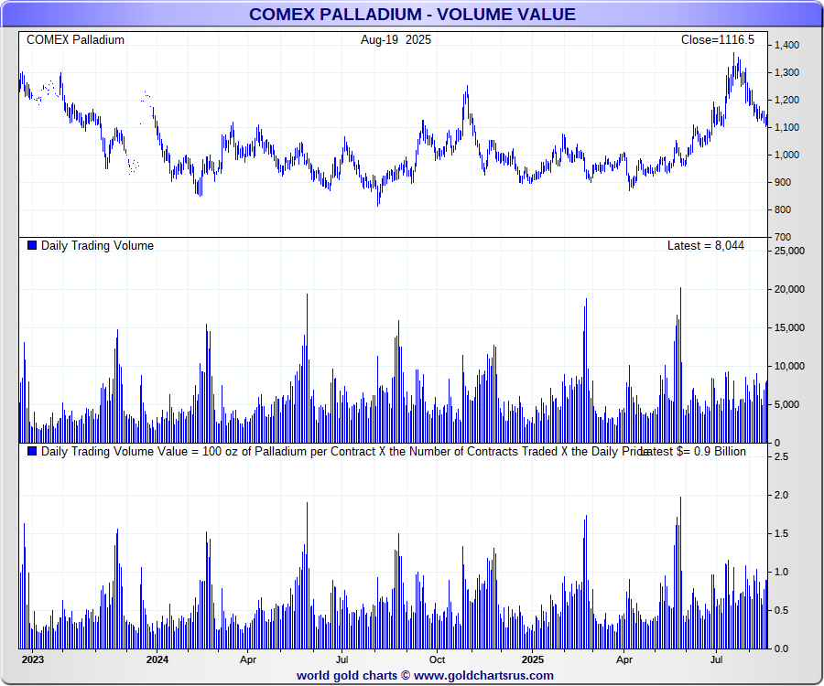Click the '0.5' value axis label

[x=782, y=610]
